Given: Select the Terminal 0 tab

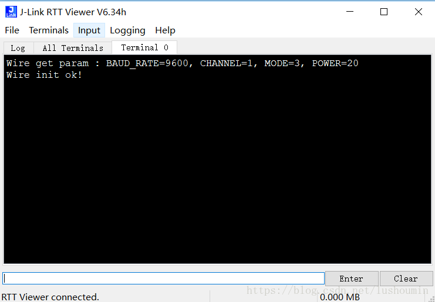Looking at the screenshot, I should click(144, 47).
